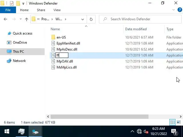The width and height of the screenshot is (183, 137).
Task: Open the notification center icon
Action: tap(174, 132)
